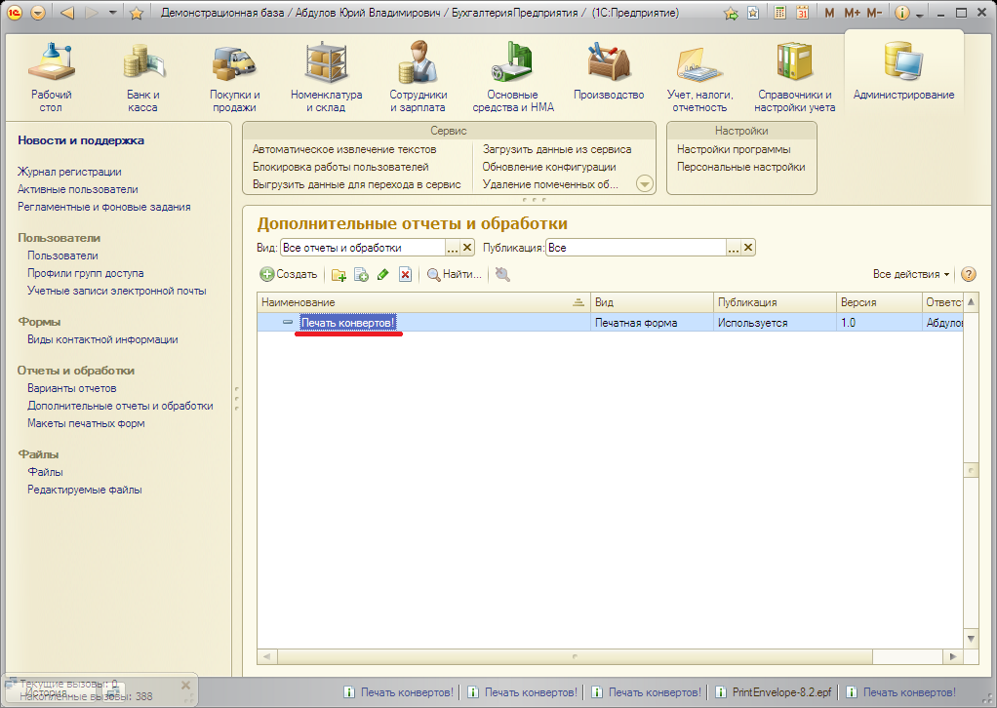
Task: Open the Администрирование section tab
Action: tap(903, 77)
